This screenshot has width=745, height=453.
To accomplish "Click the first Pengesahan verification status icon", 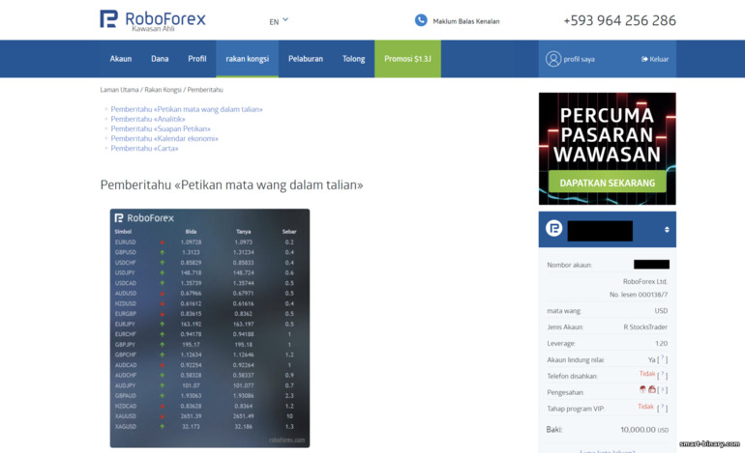I will pos(642,389).
